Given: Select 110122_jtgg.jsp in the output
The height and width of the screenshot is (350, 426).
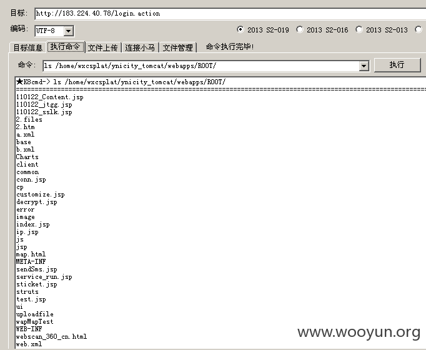Looking at the screenshot, I should [x=44, y=105].
